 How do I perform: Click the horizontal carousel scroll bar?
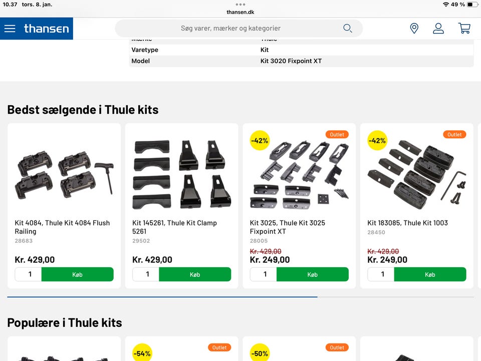point(162,297)
